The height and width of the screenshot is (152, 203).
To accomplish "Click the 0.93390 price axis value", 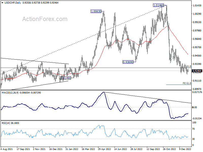I will point(197,64).
